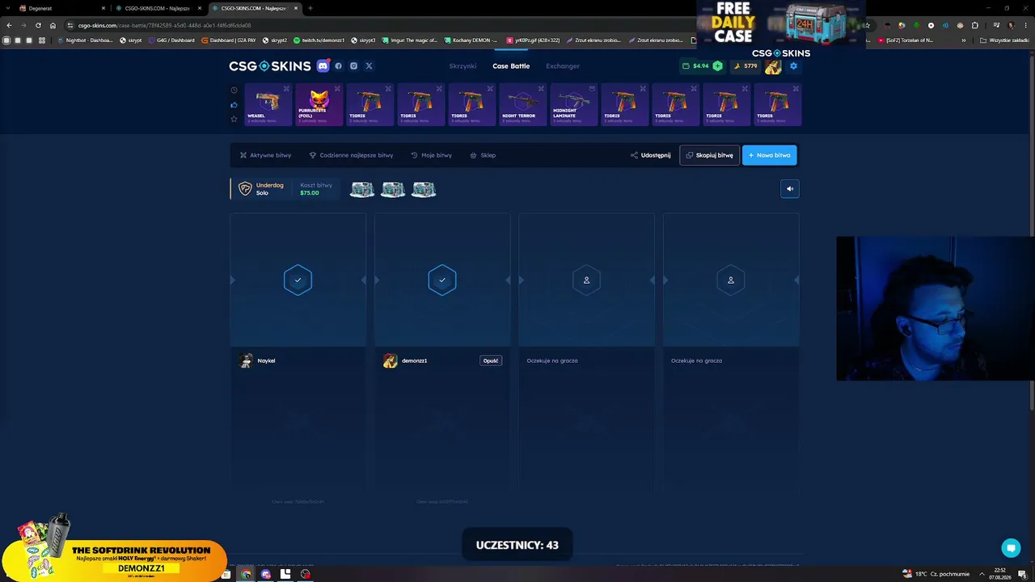Open the Facebook social icon
The height and width of the screenshot is (582, 1035).
[x=339, y=66]
